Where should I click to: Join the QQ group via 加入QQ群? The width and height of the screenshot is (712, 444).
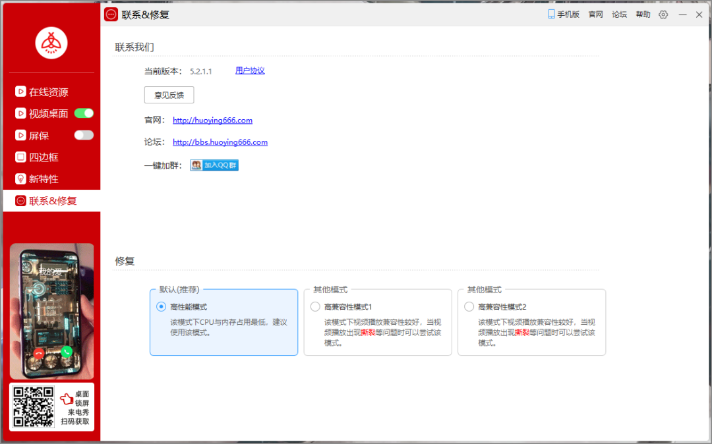214,165
